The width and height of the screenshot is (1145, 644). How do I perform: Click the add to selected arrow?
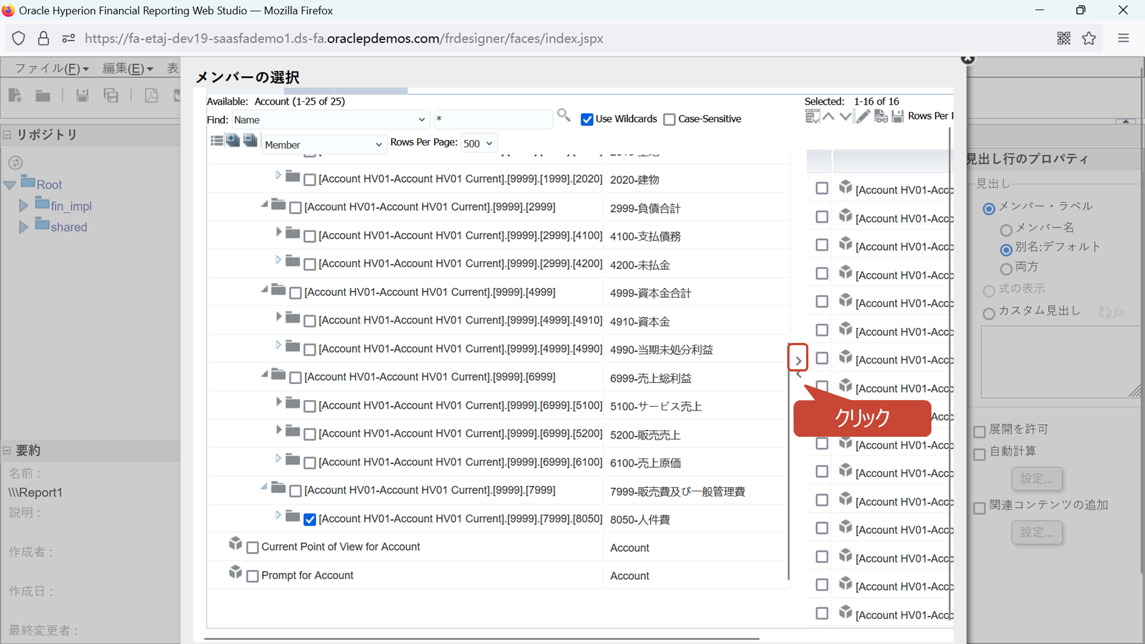798,360
